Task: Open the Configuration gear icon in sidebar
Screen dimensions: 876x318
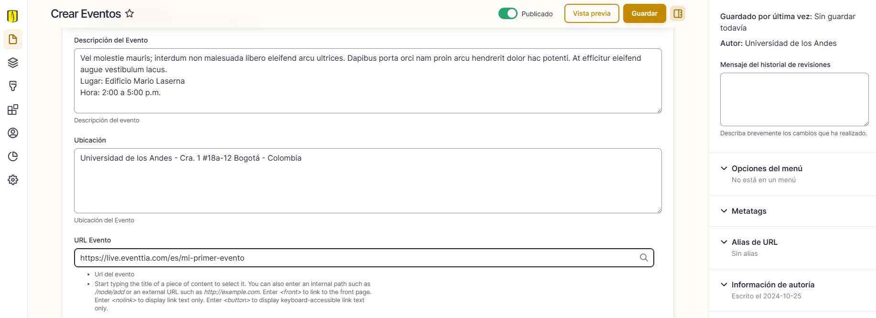Action: pyautogui.click(x=13, y=180)
